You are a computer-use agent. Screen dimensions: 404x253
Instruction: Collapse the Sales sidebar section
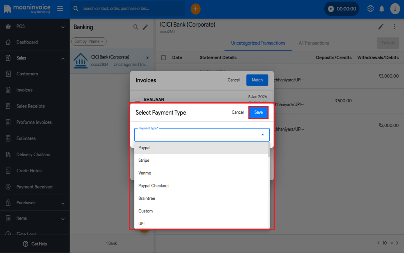pyautogui.click(x=63, y=58)
